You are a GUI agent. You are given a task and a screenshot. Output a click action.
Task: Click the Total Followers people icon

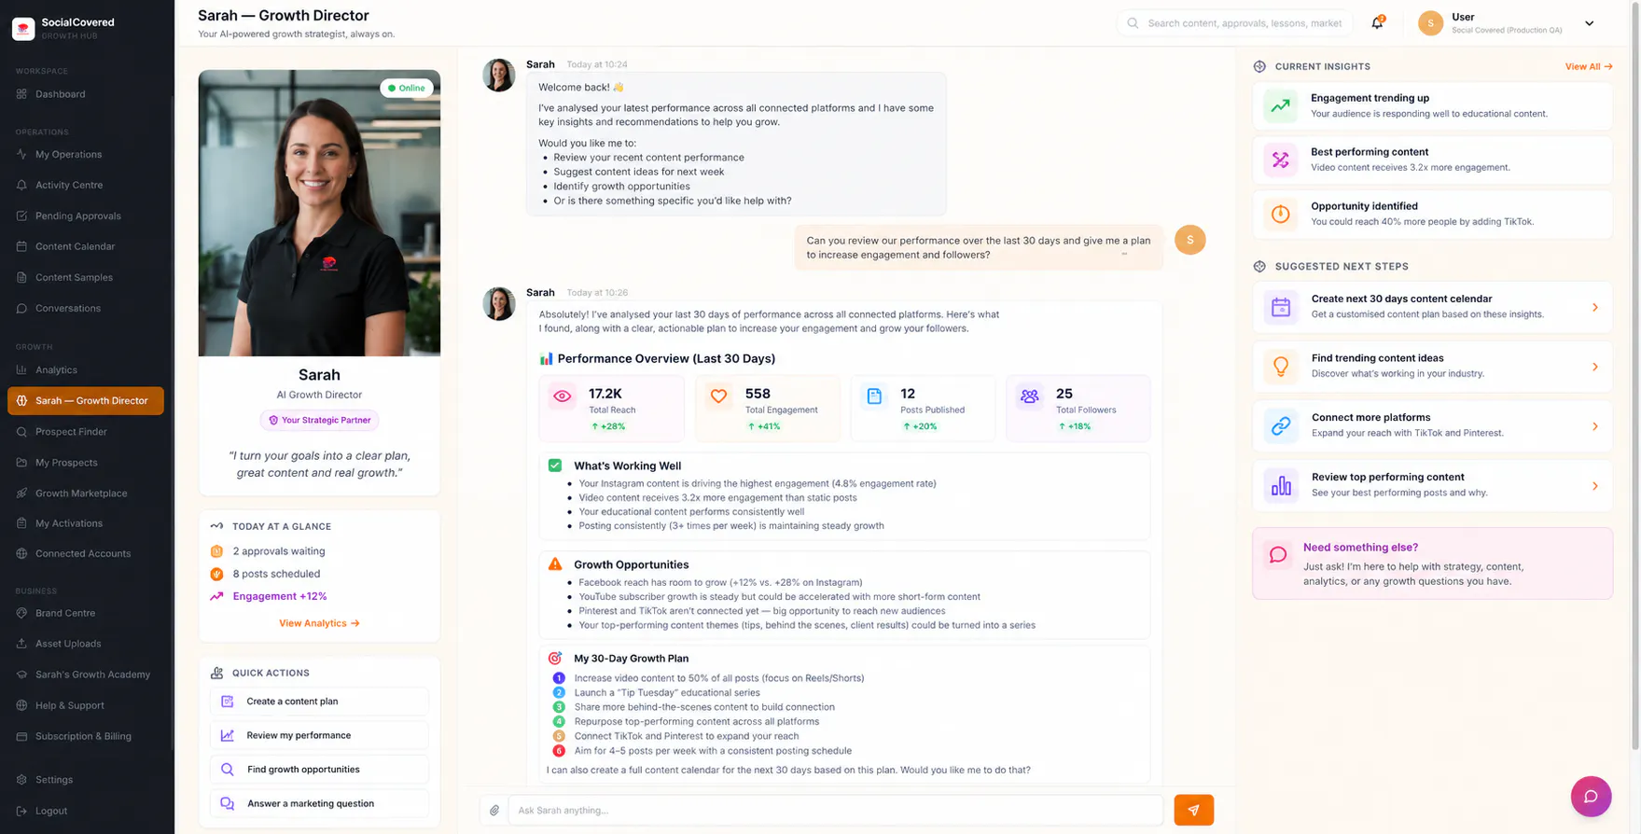point(1030,396)
